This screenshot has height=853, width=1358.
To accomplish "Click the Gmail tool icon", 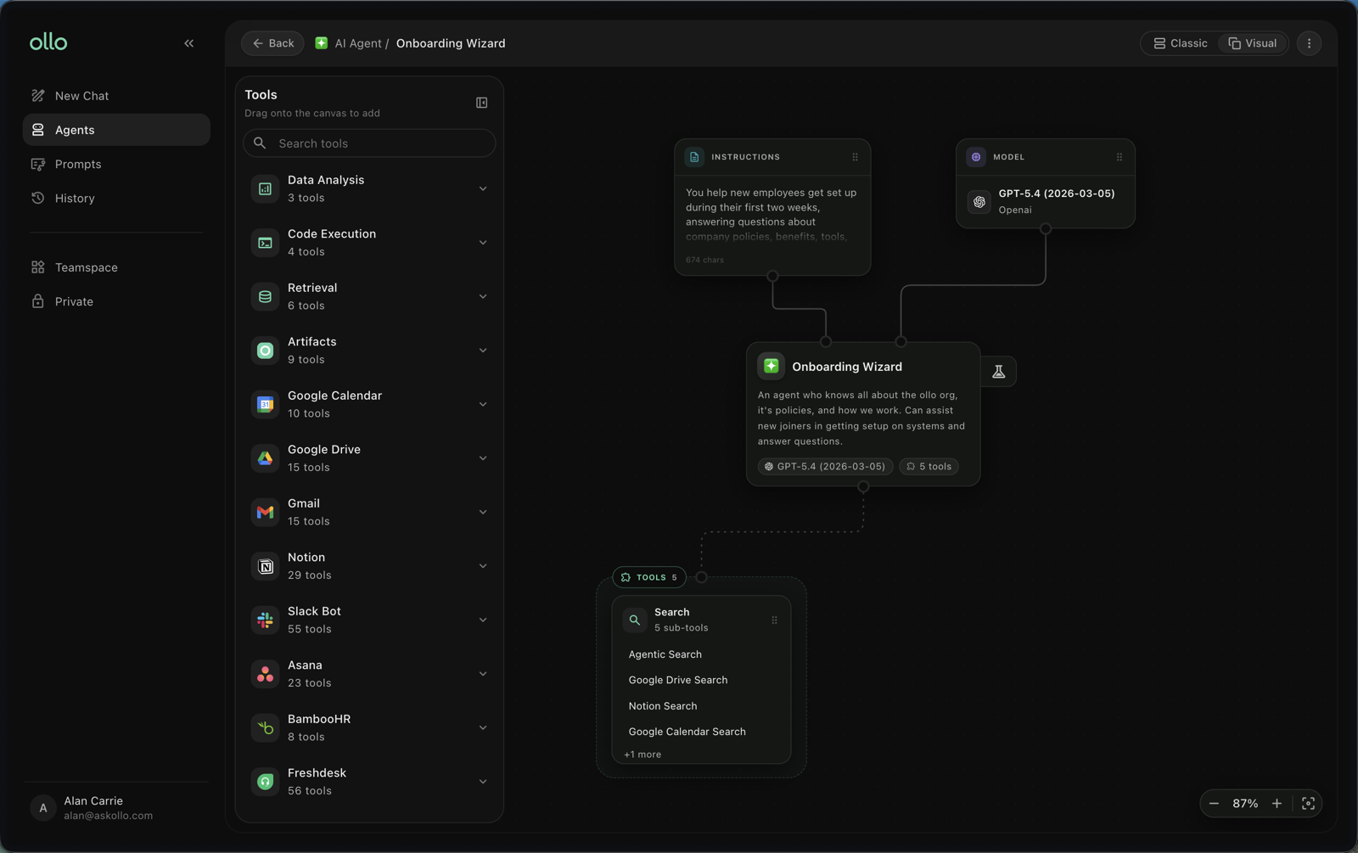I will pos(266,512).
